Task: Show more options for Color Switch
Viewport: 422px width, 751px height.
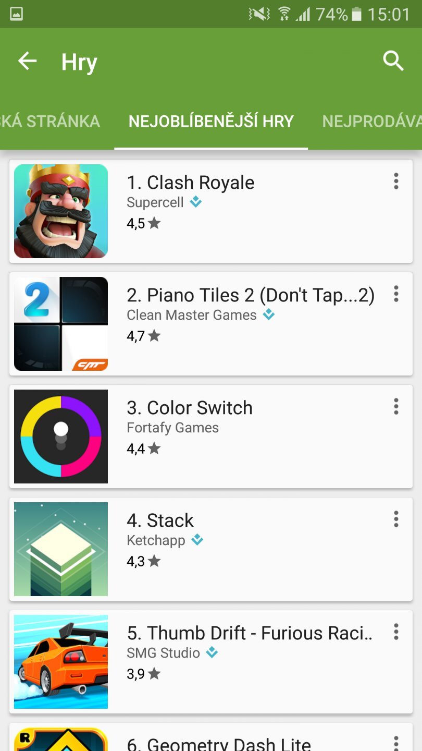Action: pyautogui.click(x=396, y=407)
